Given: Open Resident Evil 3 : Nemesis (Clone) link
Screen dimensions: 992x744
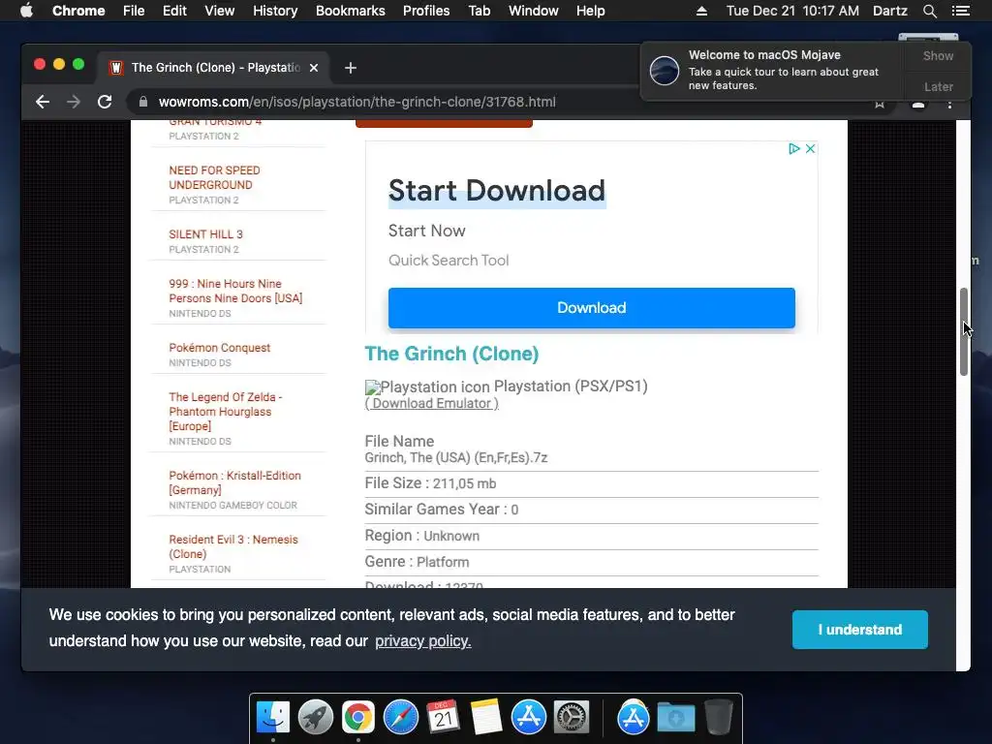Looking at the screenshot, I should point(232,546).
